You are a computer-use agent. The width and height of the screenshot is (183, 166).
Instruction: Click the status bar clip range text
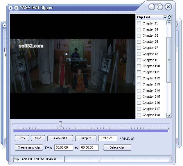pyautogui.click(x=35, y=159)
